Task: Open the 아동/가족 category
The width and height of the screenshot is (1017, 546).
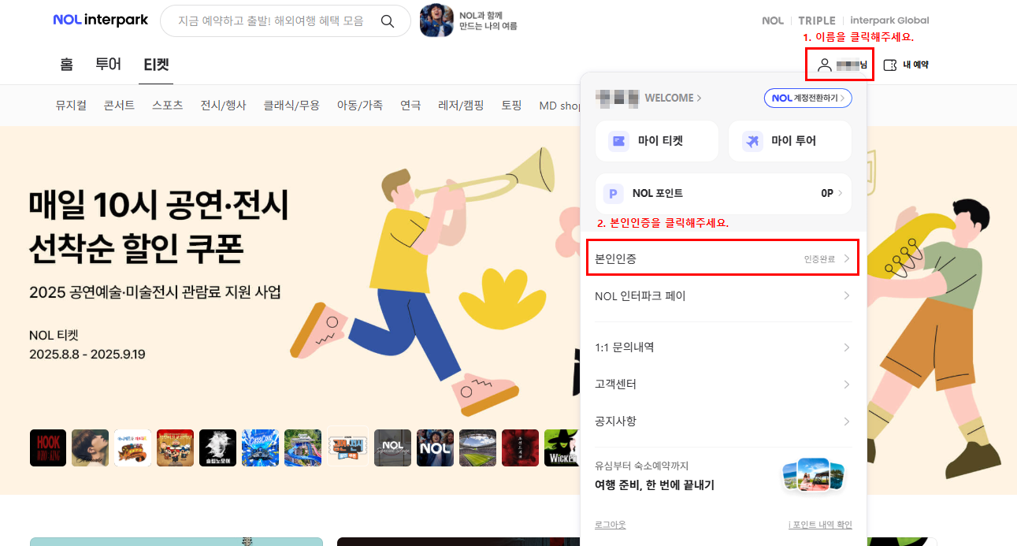Action: (x=360, y=105)
